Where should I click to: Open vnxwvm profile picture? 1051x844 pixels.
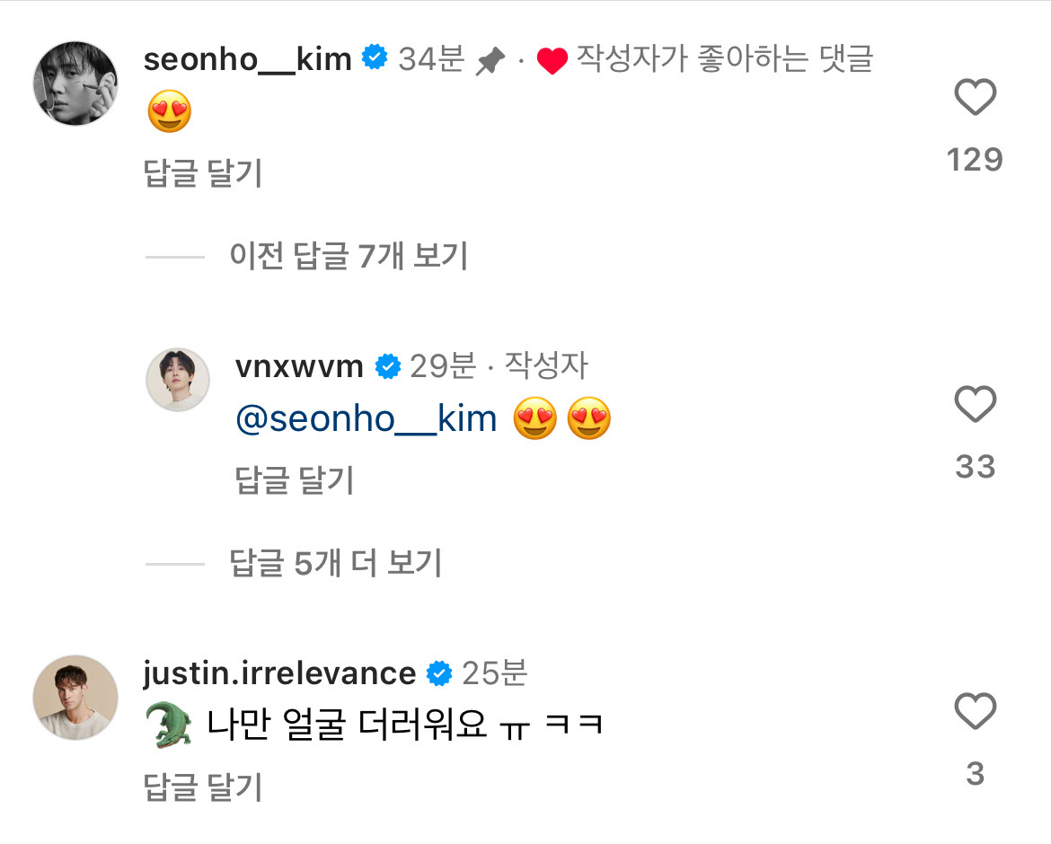tap(178, 380)
